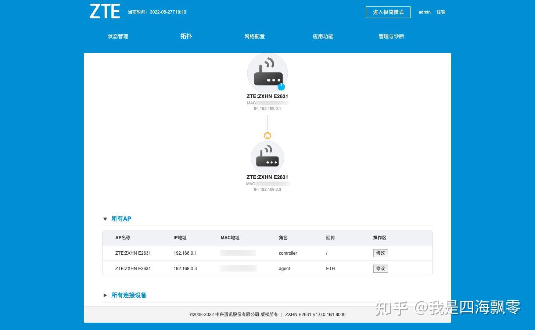Image resolution: width=535 pixels, height=330 pixels.
Task: Click the orange link icon between routers
Action: coord(267,135)
